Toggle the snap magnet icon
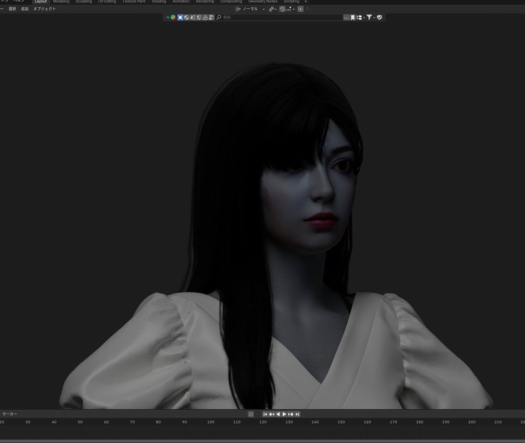Viewport: 525px width, 443px height. [x=282, y=9]
